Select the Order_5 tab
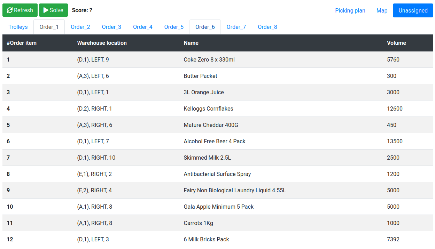The image size is (435, 249). [174, 27]
